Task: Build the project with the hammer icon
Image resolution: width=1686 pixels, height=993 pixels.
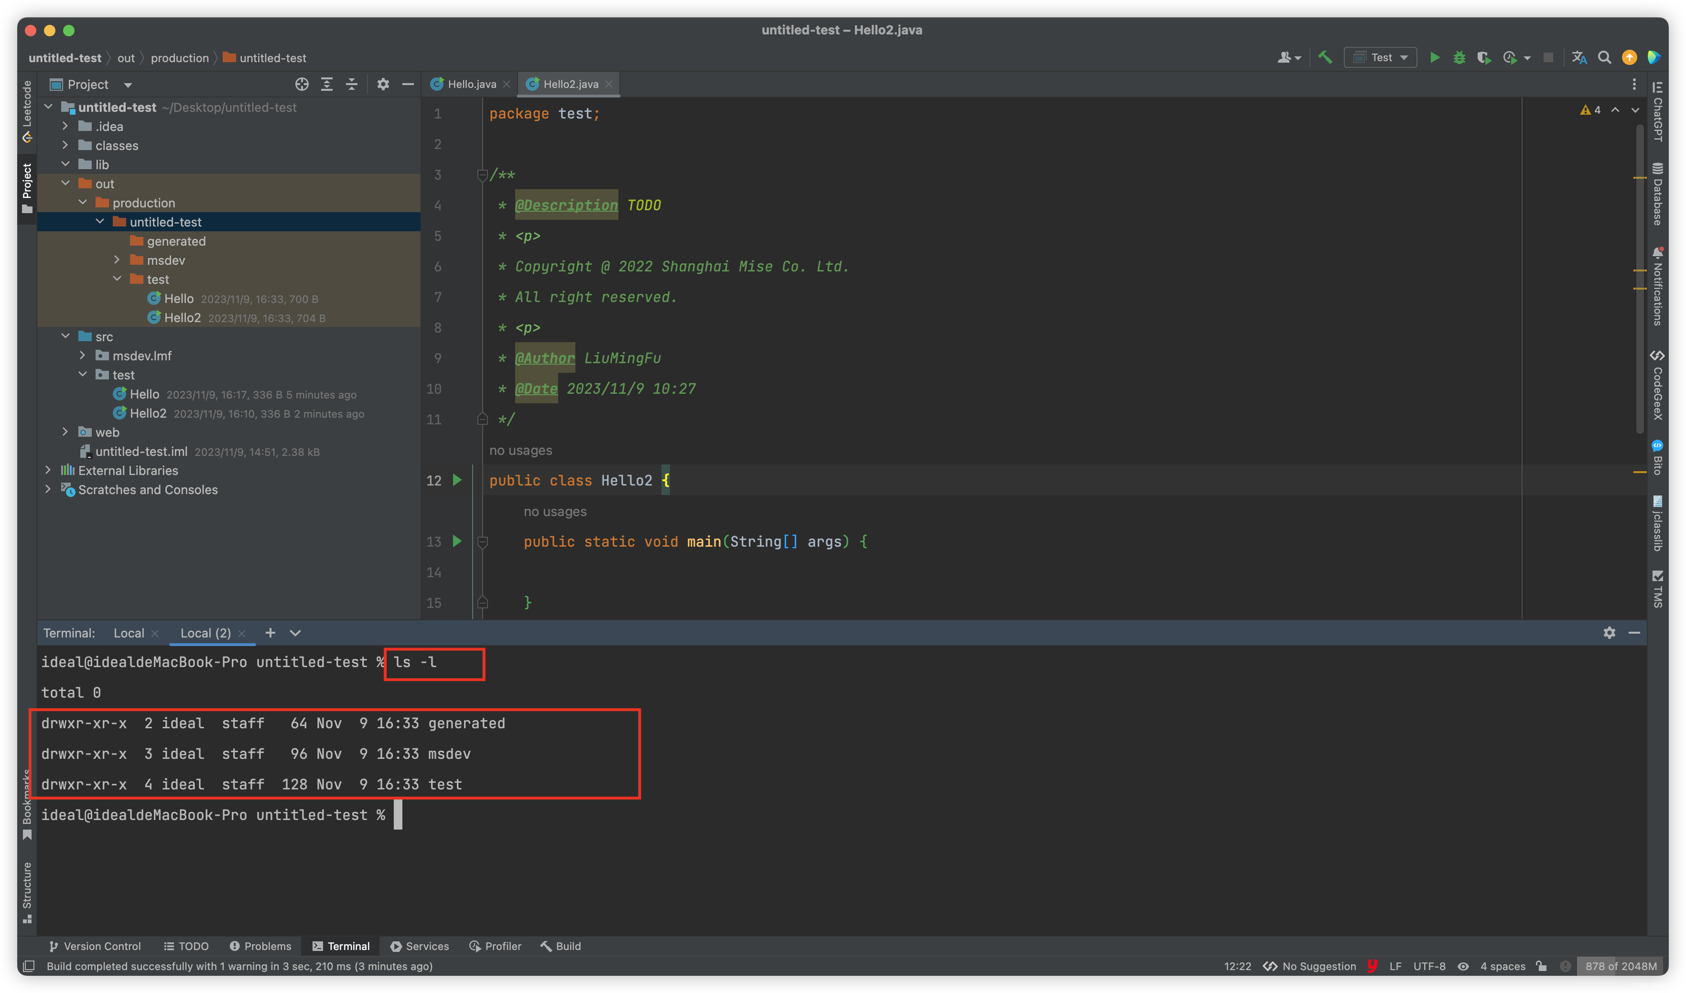Action: coord(1325,57)
